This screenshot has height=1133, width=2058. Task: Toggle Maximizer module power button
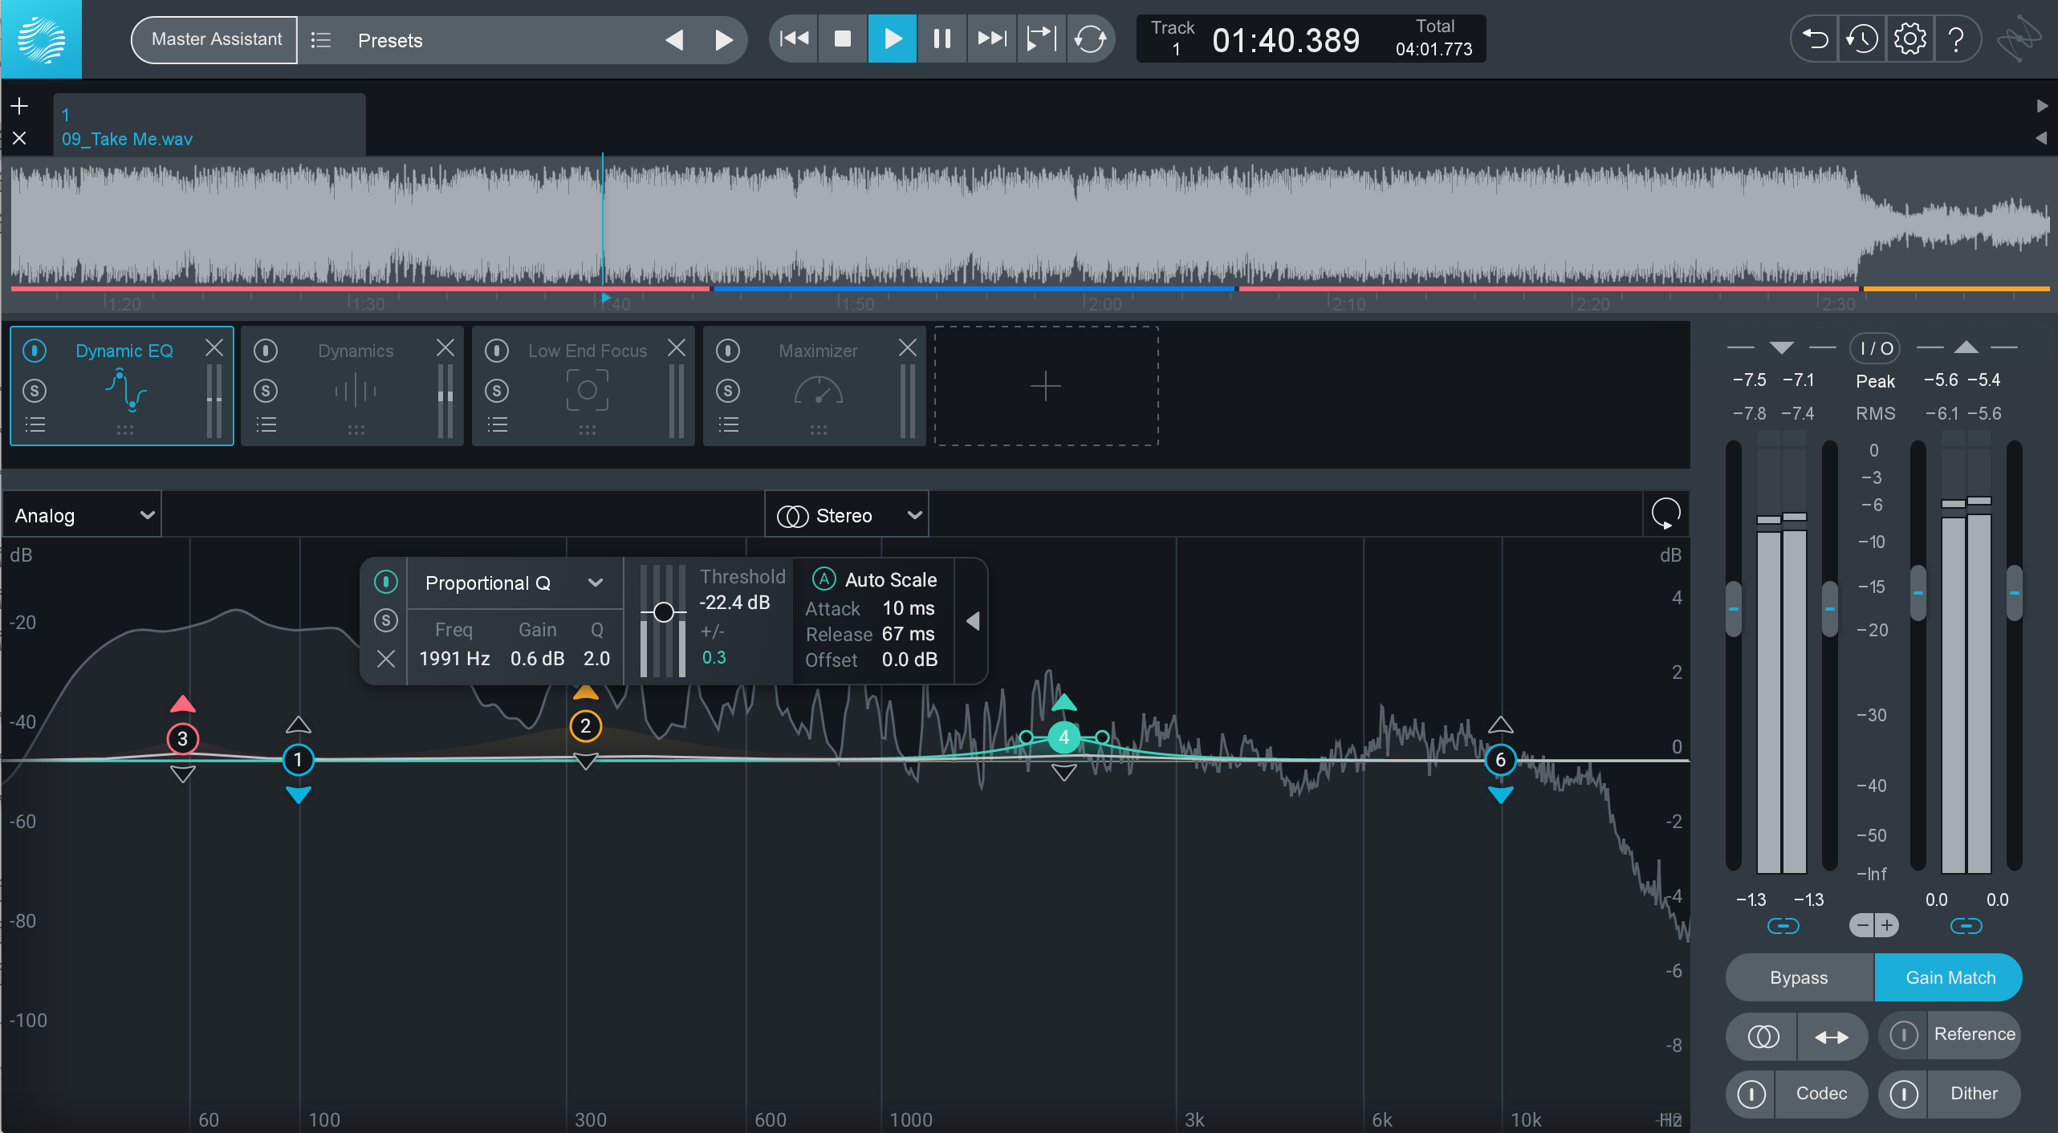(728, 351)
